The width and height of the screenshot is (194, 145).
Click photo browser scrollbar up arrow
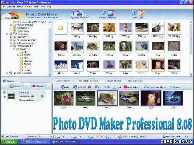(x=191, y=22)
